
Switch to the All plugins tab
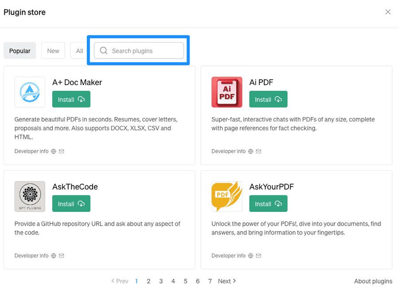79,51
